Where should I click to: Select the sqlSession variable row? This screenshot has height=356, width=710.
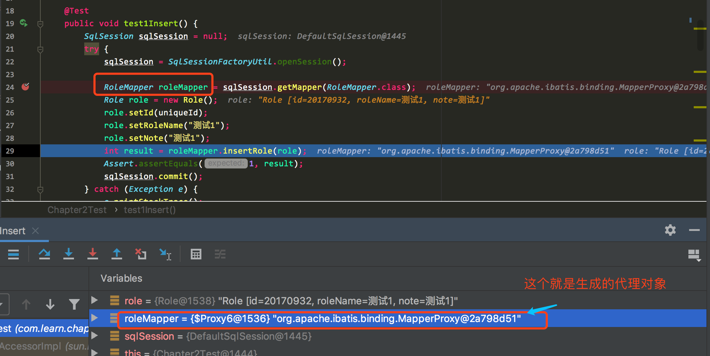398,336
